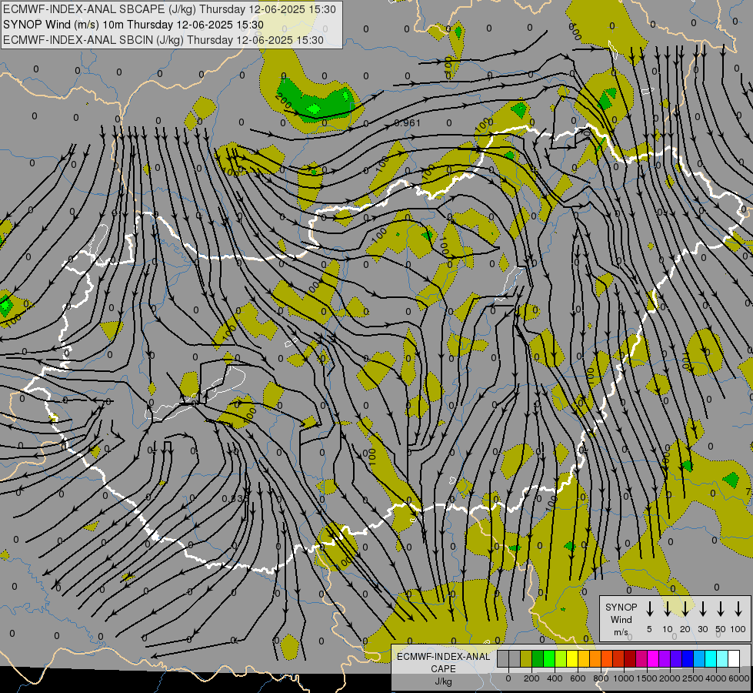Select the deep blue CAPE legend swatch

pos(688,658)
